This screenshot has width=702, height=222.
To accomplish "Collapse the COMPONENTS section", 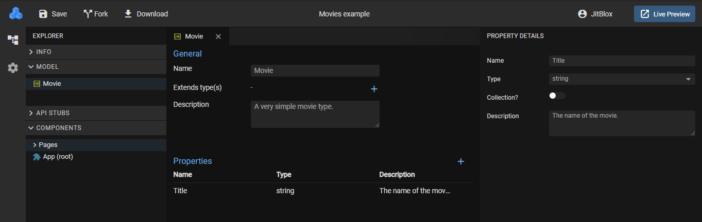I will [96, 128].
